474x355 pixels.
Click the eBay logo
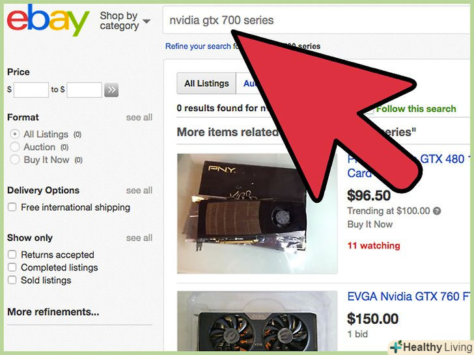pos(48,20)
